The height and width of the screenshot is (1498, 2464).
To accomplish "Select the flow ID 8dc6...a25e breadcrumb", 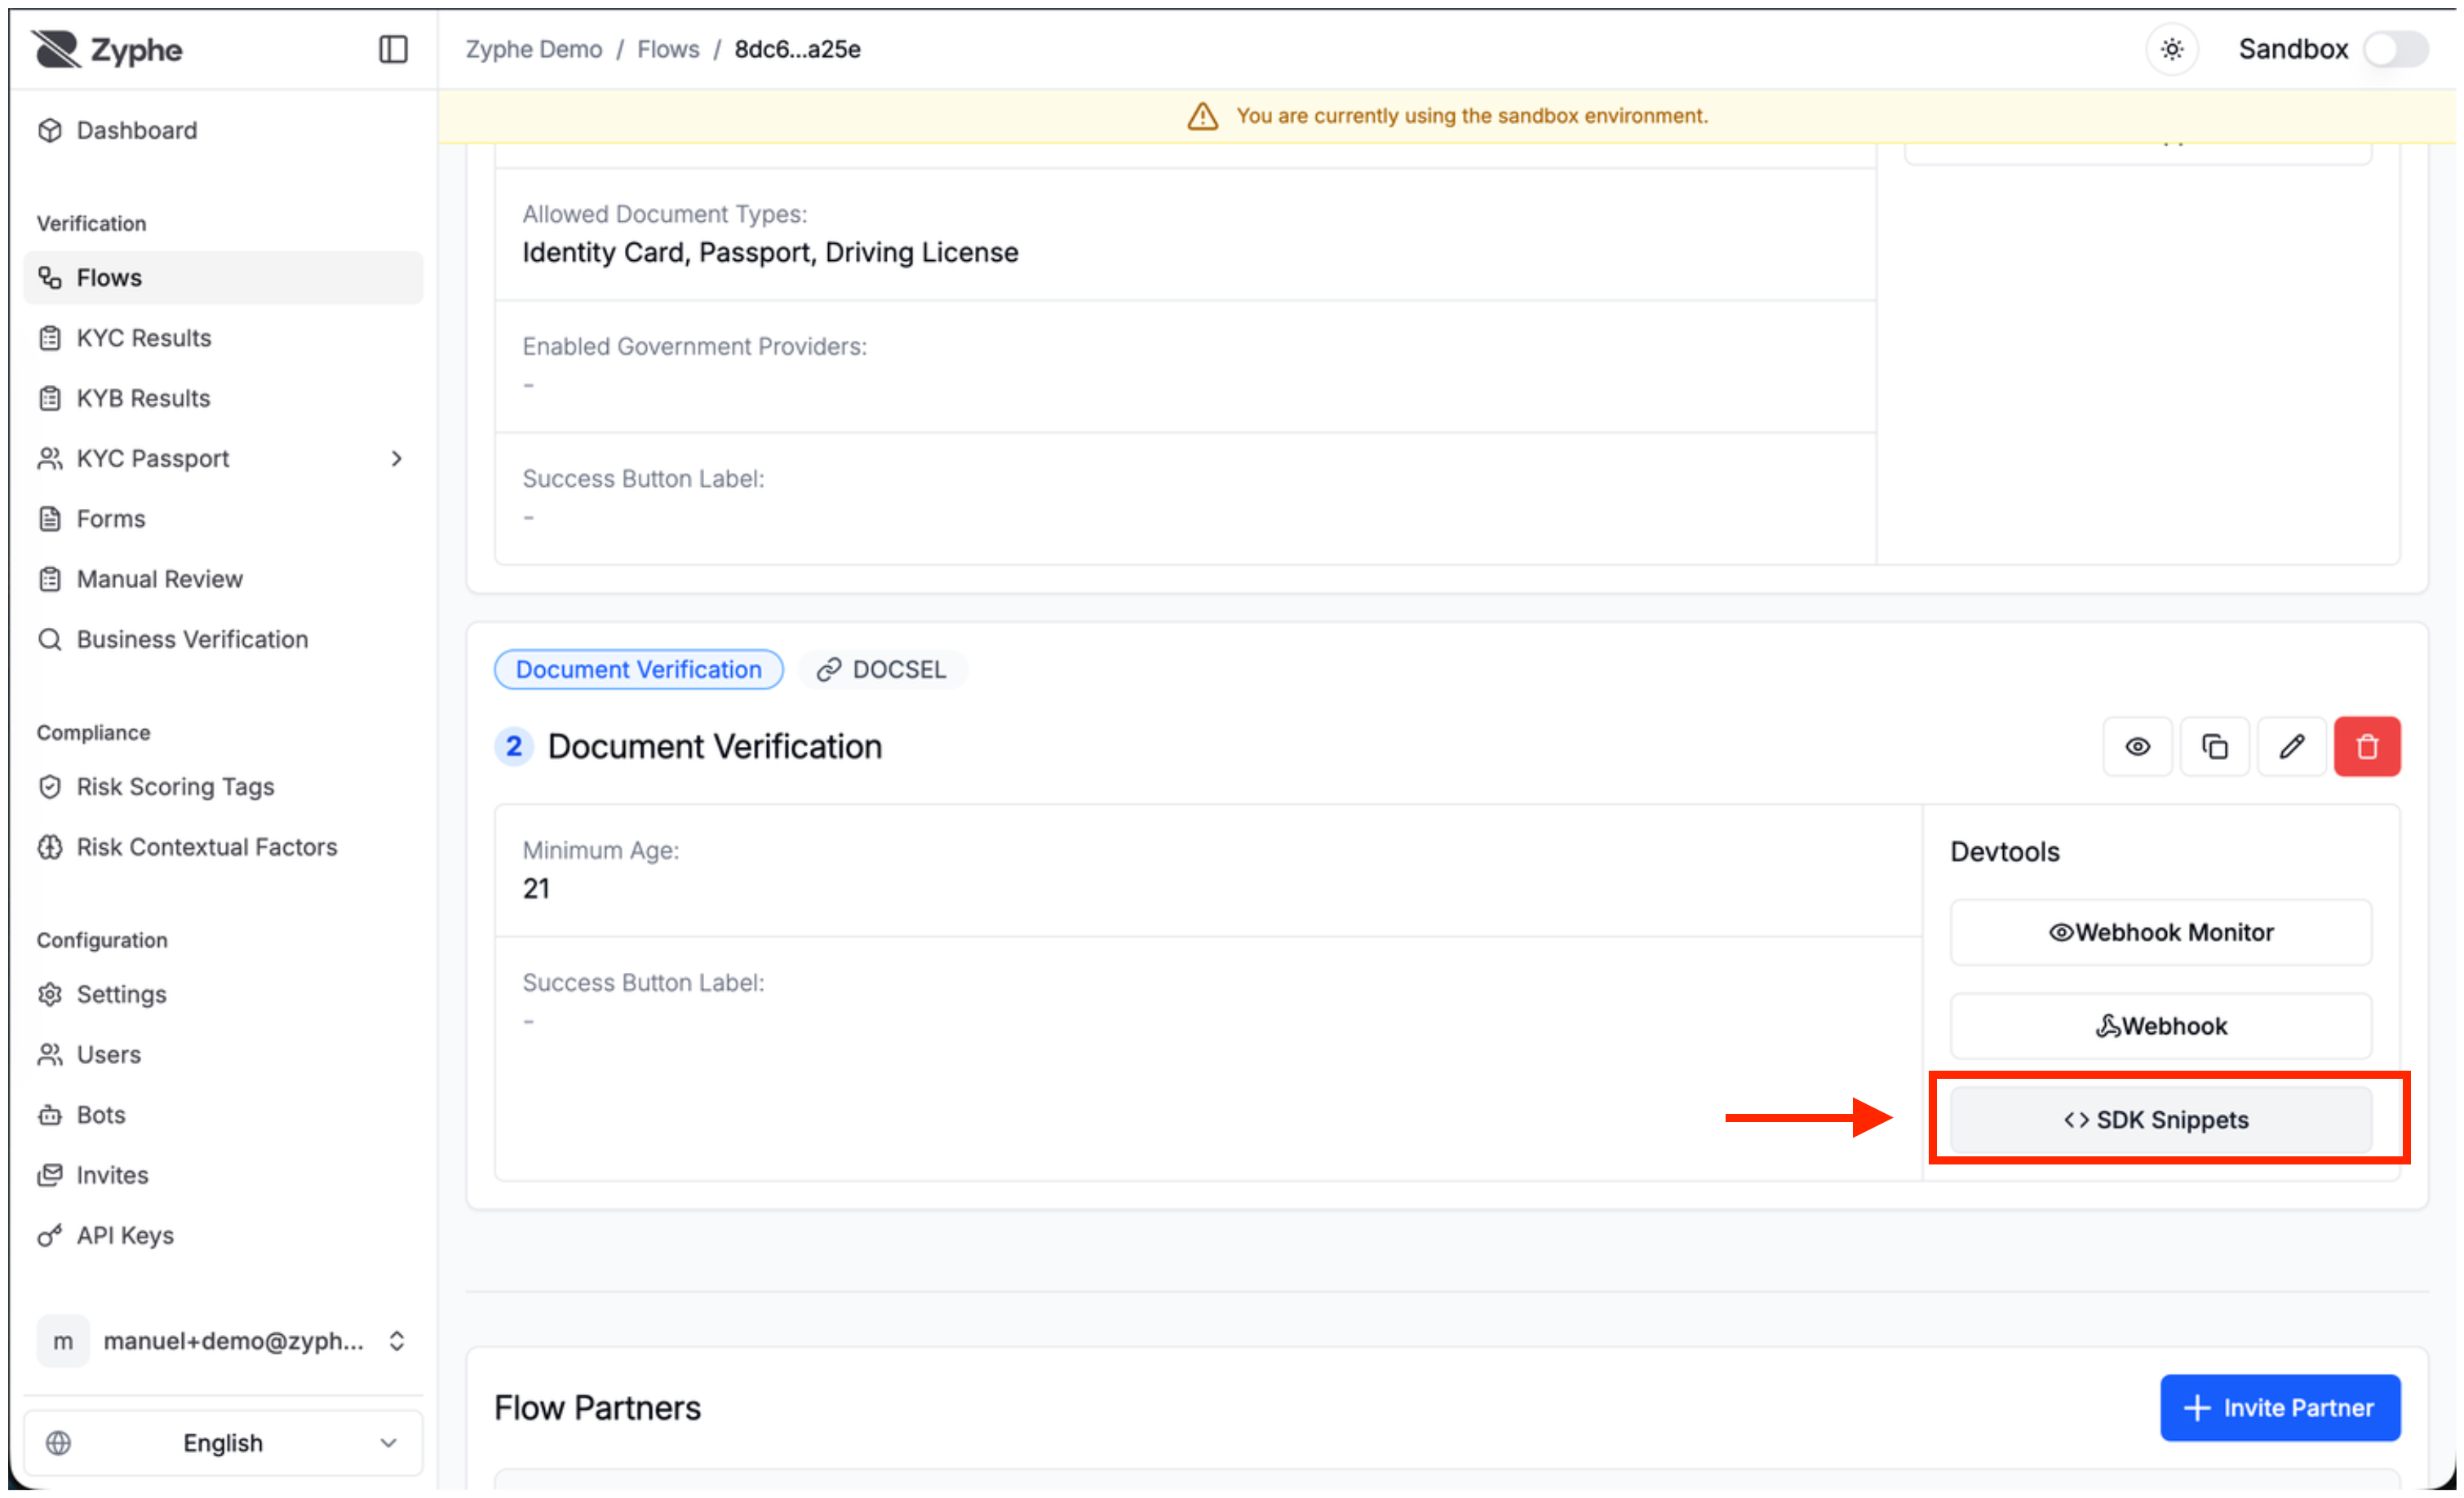I will click(x=797, y=49).
